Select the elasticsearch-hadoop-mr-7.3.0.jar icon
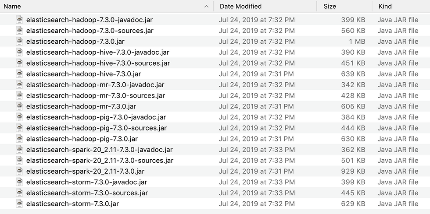Screen dimensions: 430x214 [19, 106]
